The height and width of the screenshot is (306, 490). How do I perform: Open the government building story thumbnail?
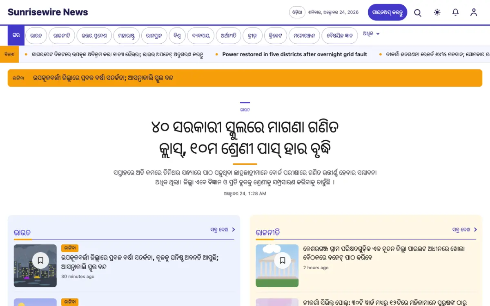[x=277, y=266]
